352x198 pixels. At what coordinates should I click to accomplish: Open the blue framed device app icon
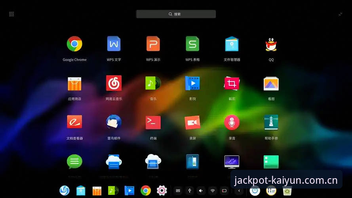point(192,162)
